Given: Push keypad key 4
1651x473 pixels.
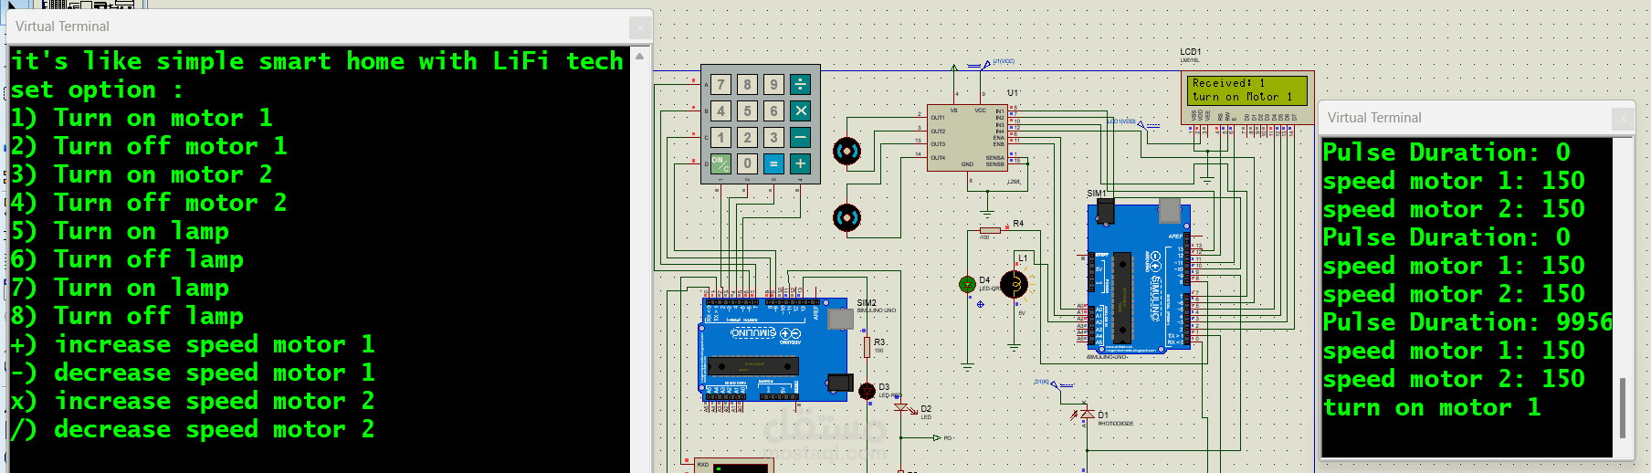Looking at the screenshot, I should coord(720,111).
